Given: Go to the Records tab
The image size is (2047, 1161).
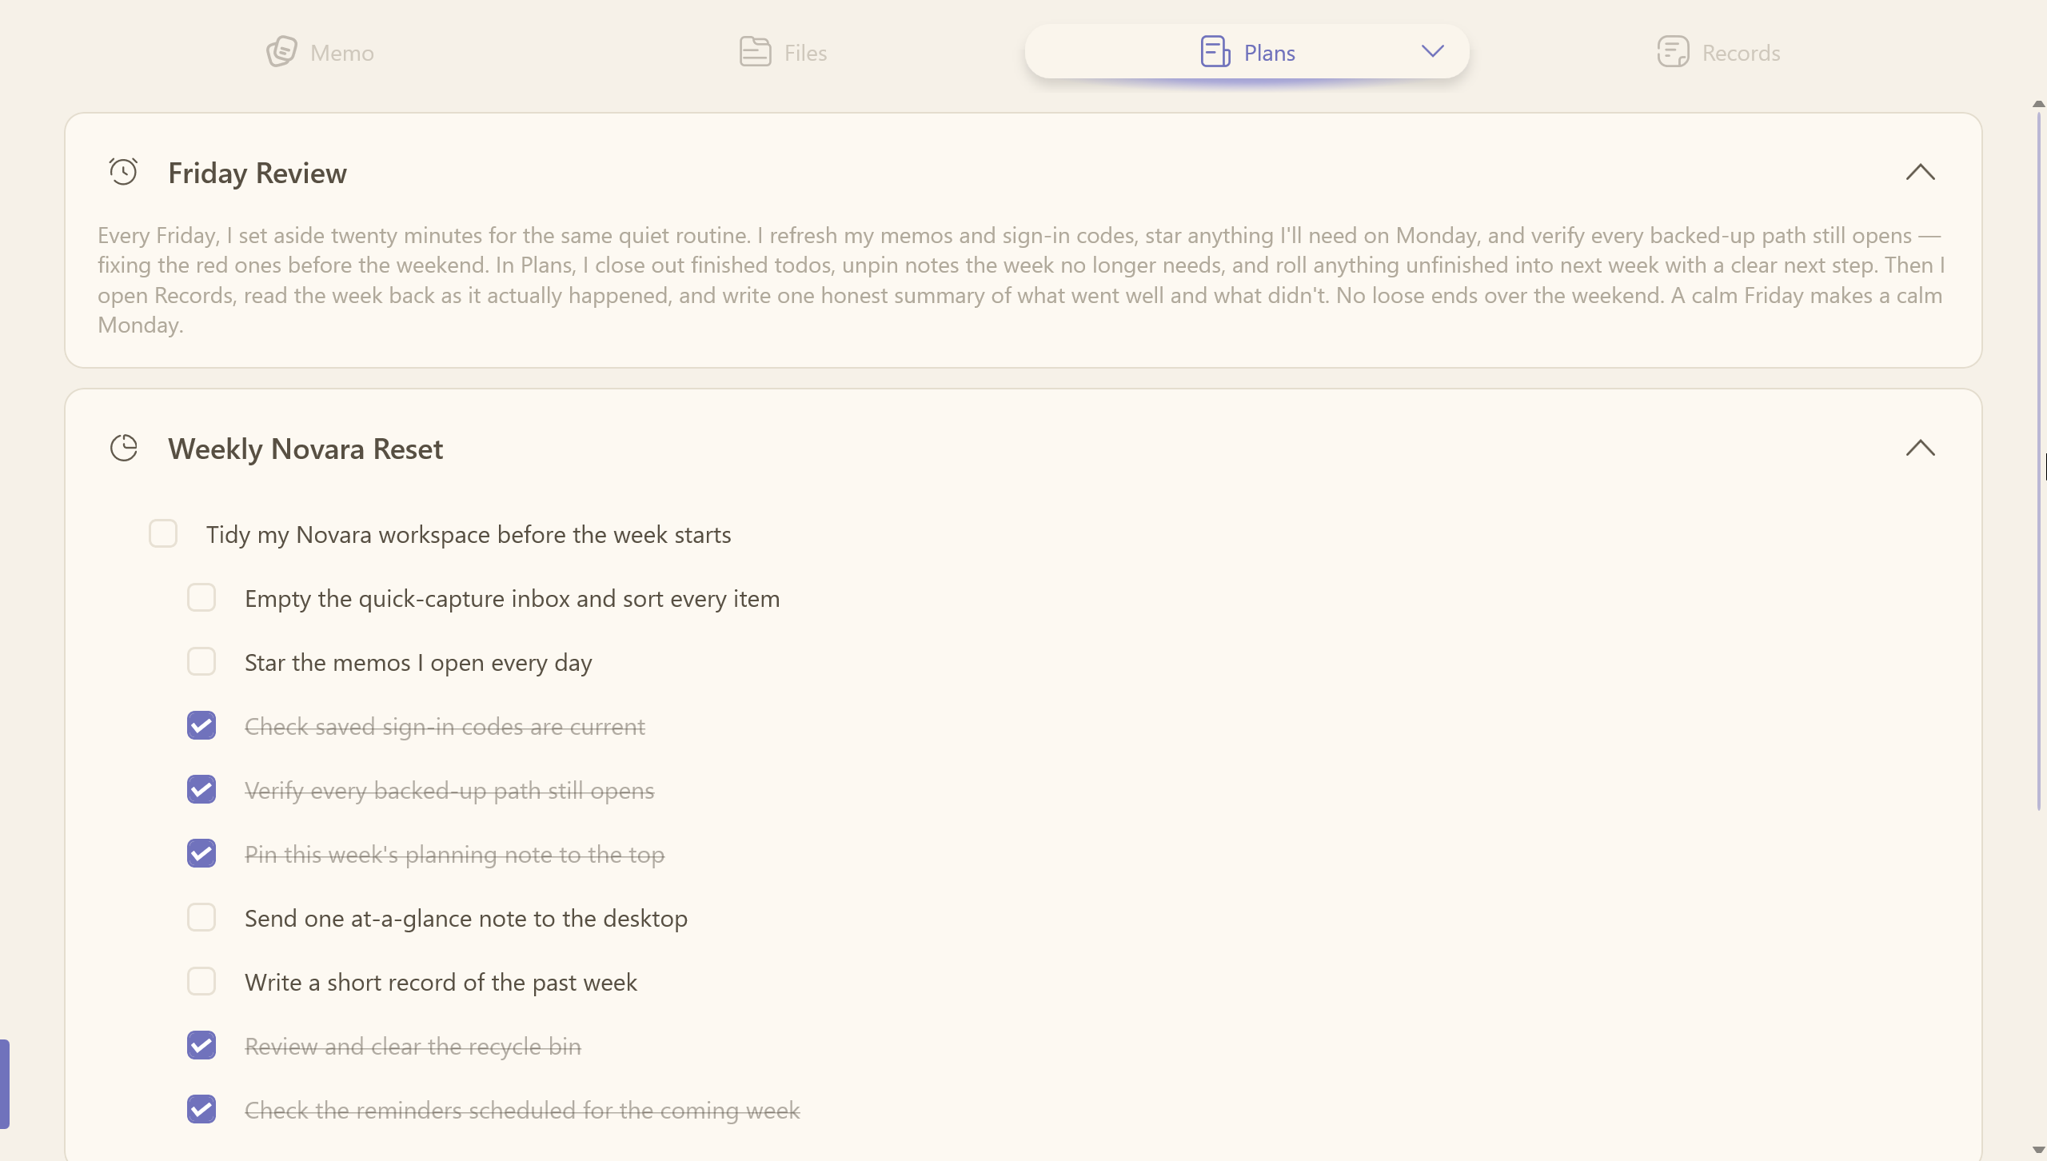Looking at the screenshot, I should coord(1718,53).
